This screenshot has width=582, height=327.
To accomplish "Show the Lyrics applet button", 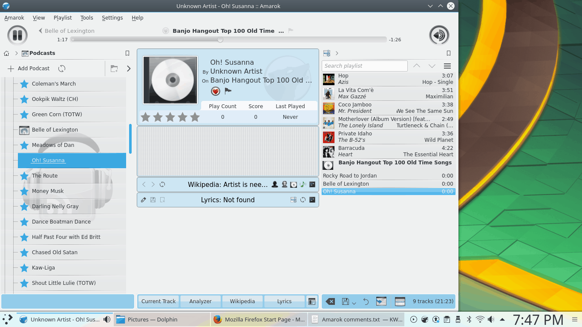I will click(284, 301).
